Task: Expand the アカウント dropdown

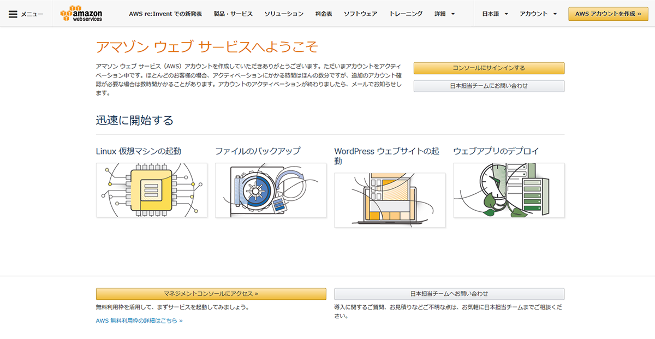Action: click(x=538, y=14)
